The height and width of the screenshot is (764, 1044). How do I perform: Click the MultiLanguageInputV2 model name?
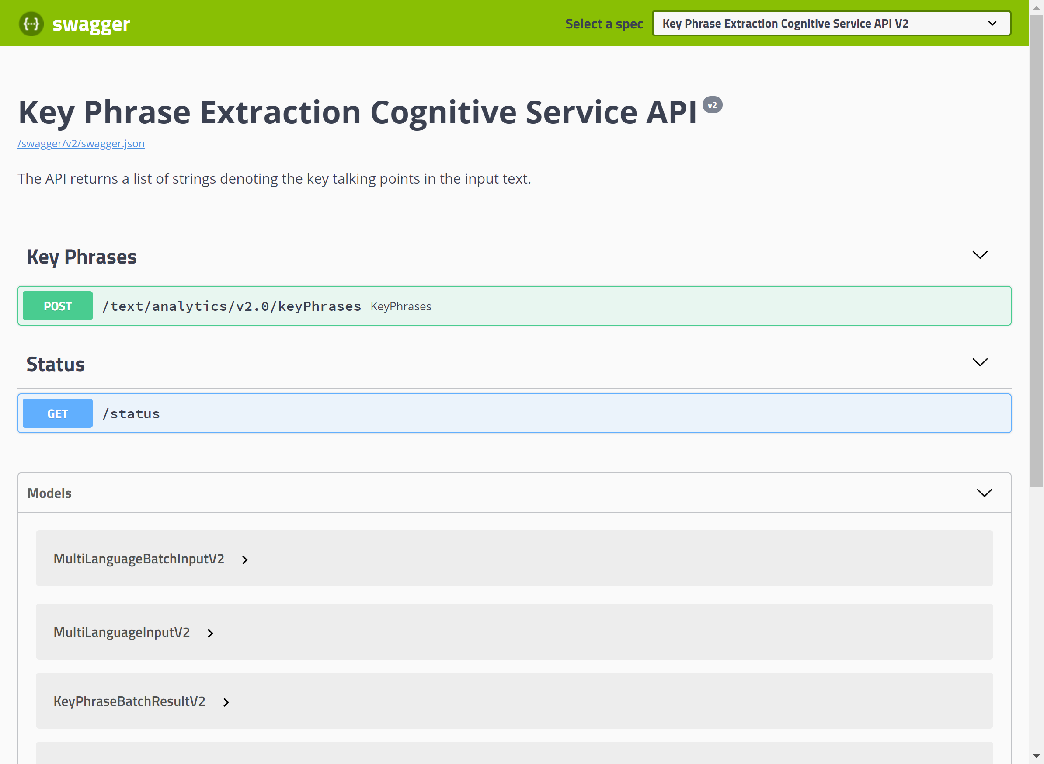point(122,632)
